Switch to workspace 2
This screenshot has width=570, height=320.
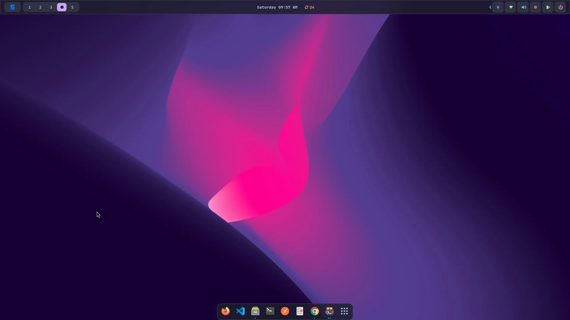(x=40, y=7)
